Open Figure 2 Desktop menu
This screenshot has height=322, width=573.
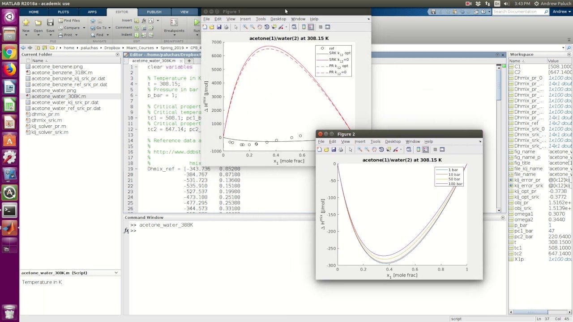[393, 142]
